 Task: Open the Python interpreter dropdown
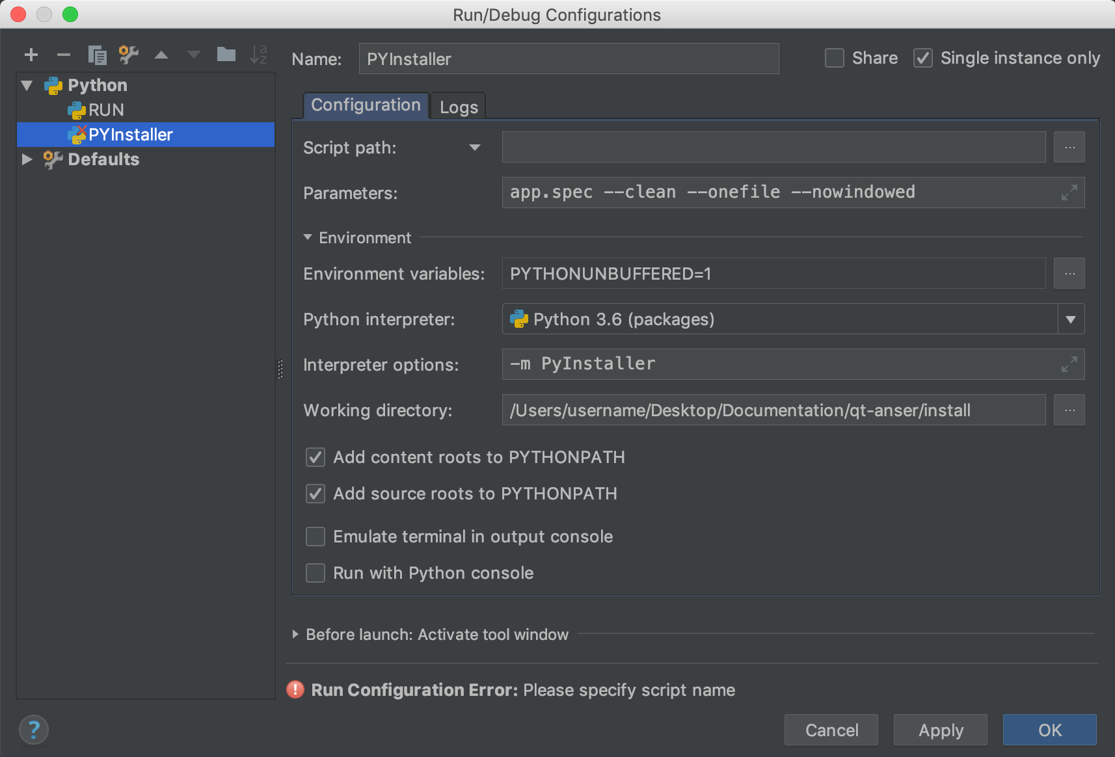click(1071, 319)
